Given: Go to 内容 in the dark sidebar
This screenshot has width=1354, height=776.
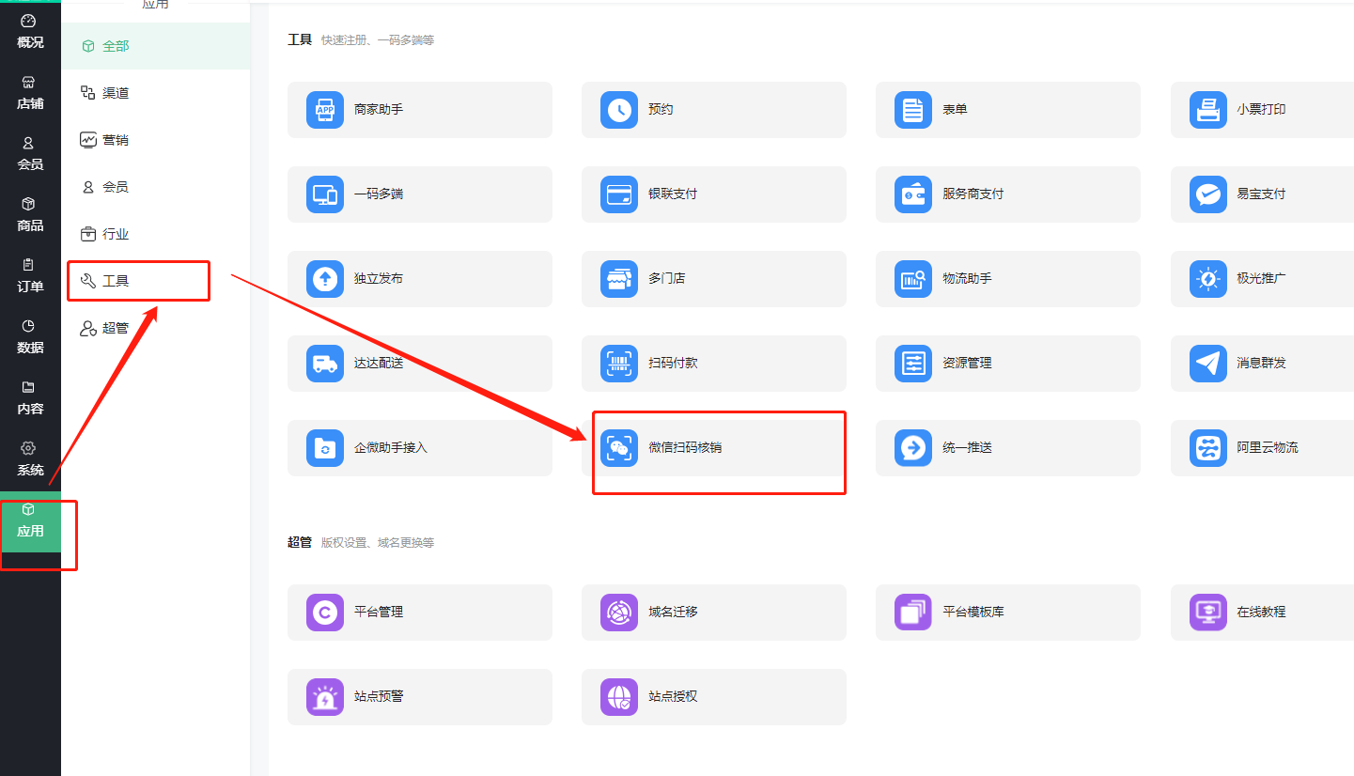Looking at the screenshot, I should (x=30, y=398).
